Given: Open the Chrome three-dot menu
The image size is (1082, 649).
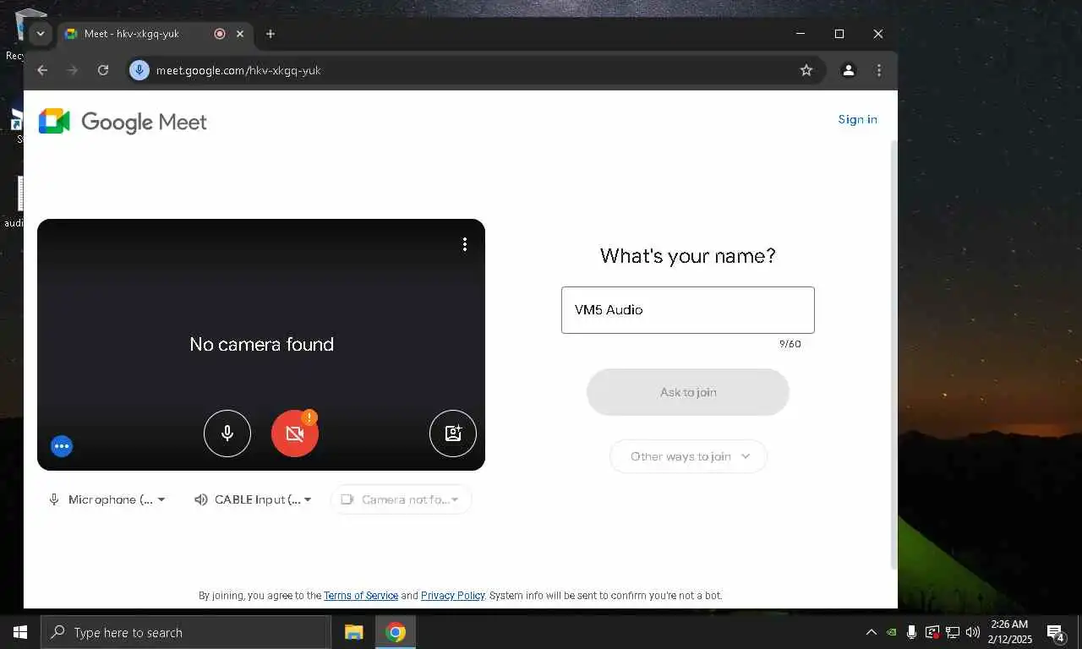Looking at the screenshot, I should click(879, 70).
